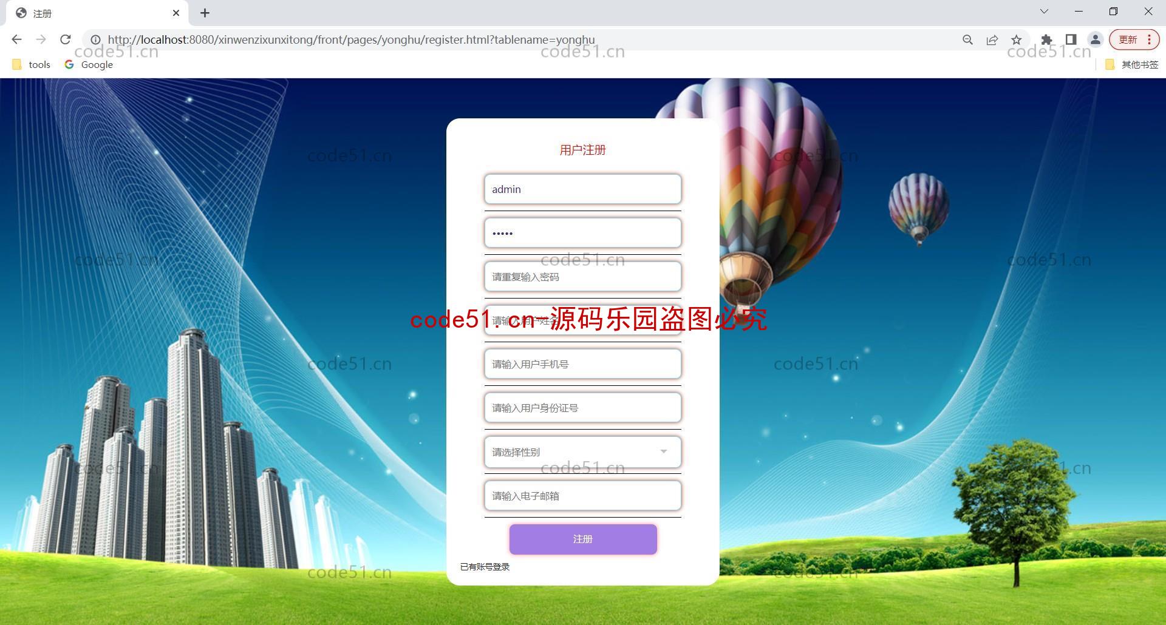Click the address bar URL
This screenshot has height=625, width=1166.
tap(351, 39)
